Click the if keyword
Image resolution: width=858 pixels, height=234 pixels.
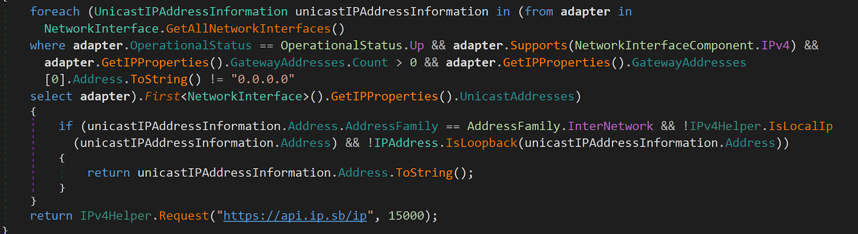pyautogui.click(x=65, y=126)
